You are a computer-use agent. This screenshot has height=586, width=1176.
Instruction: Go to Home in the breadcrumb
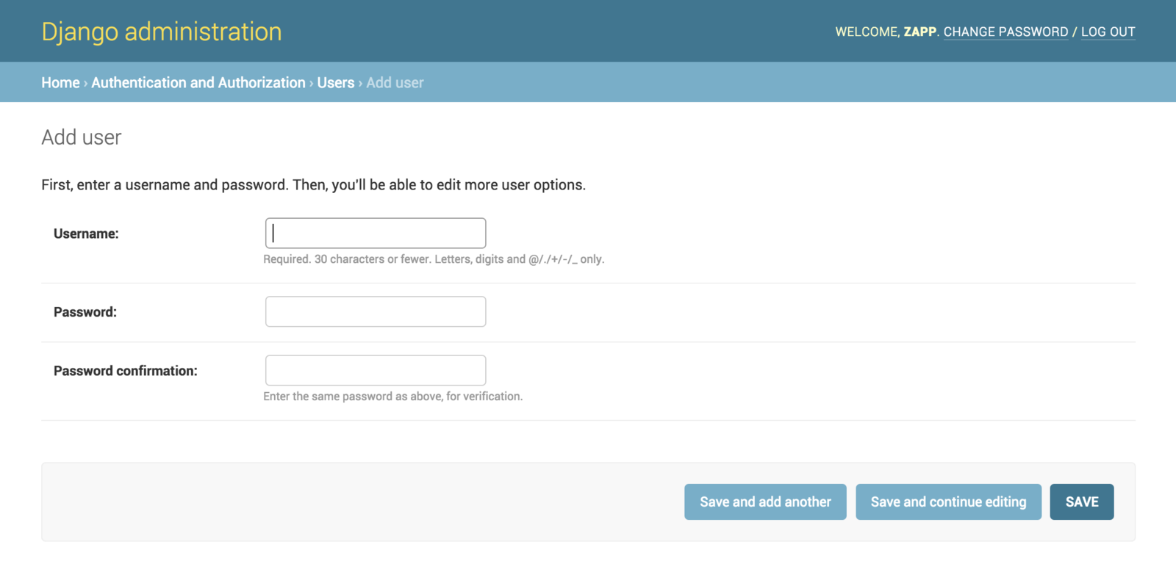point(60,82)
